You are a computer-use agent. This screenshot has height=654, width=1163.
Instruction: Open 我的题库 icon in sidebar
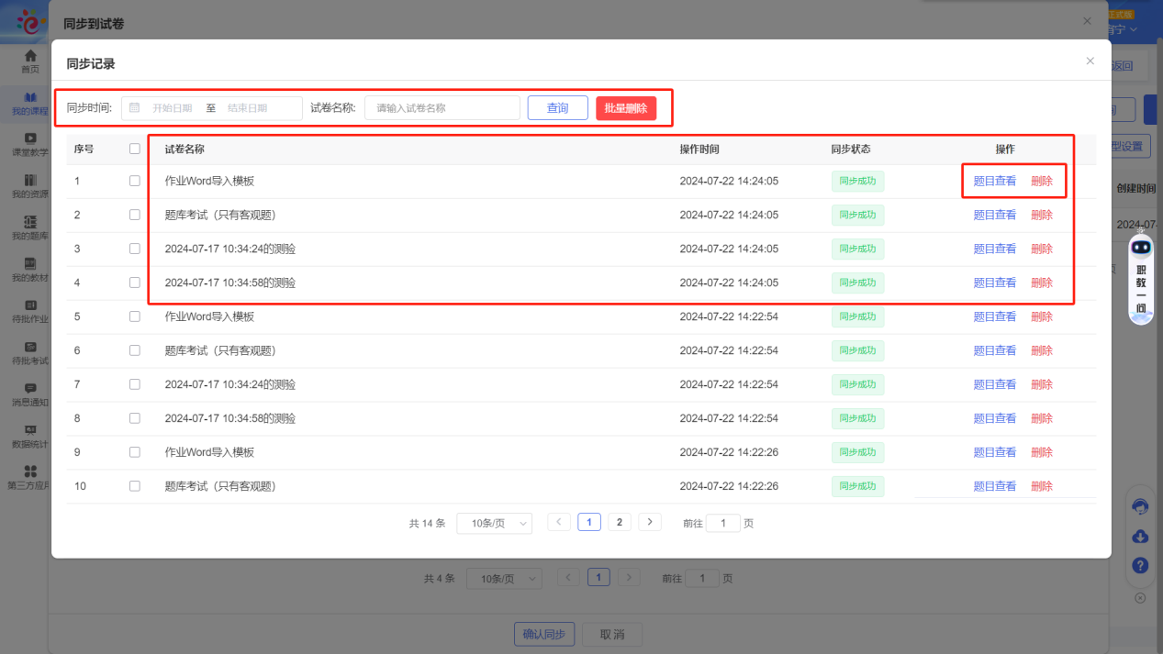coord(30,222)
